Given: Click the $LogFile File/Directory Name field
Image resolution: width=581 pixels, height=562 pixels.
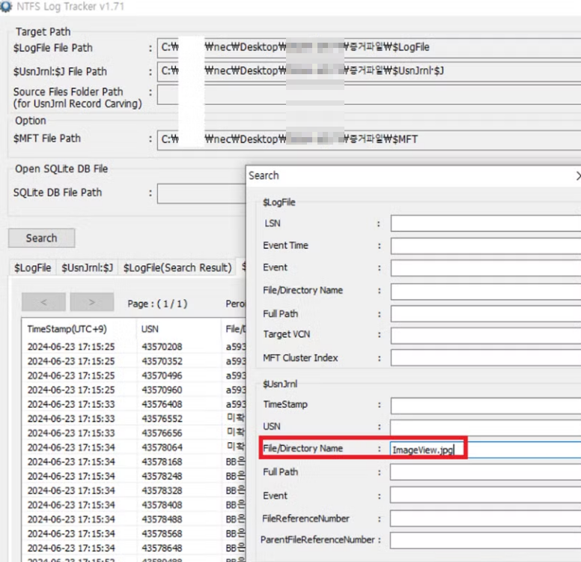Looking at the screenshot, I should [486, 291].
